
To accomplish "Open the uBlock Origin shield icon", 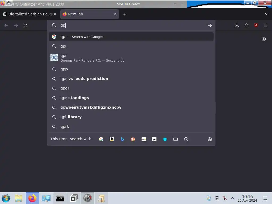I will point(256,25).
